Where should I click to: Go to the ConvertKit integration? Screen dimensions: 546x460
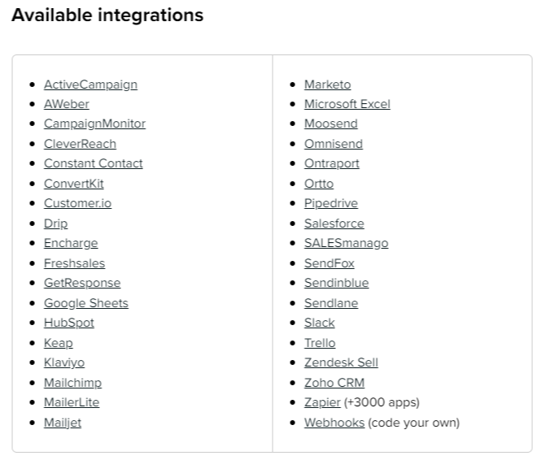(74, 184)
